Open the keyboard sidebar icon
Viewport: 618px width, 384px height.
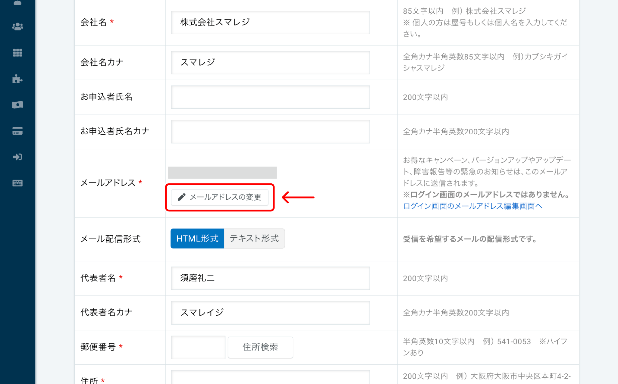point(17,183)
